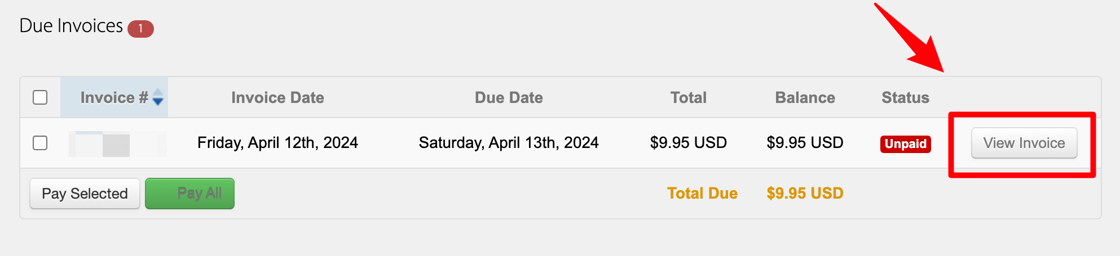Click the Balance column header
Screen dimensions: 1120x256
(x=805, y=97)
